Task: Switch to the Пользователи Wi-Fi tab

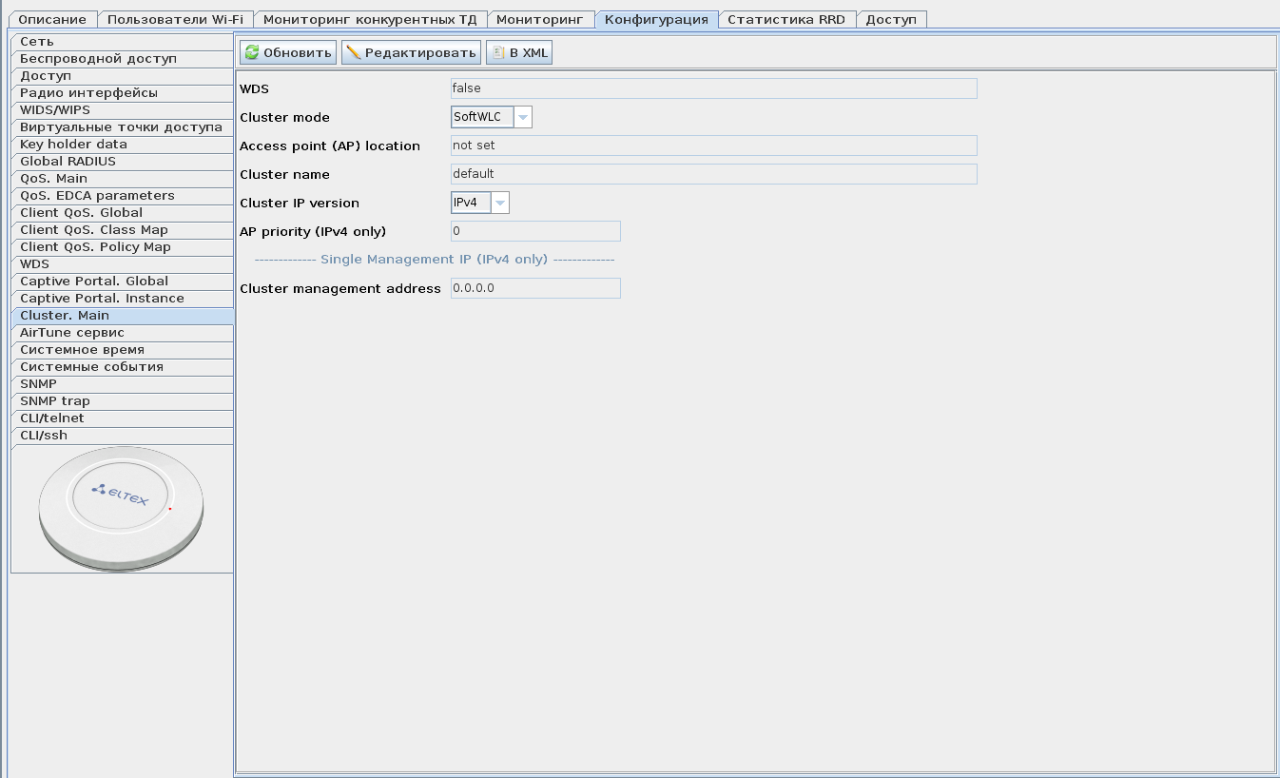Action: pos(176,19)
